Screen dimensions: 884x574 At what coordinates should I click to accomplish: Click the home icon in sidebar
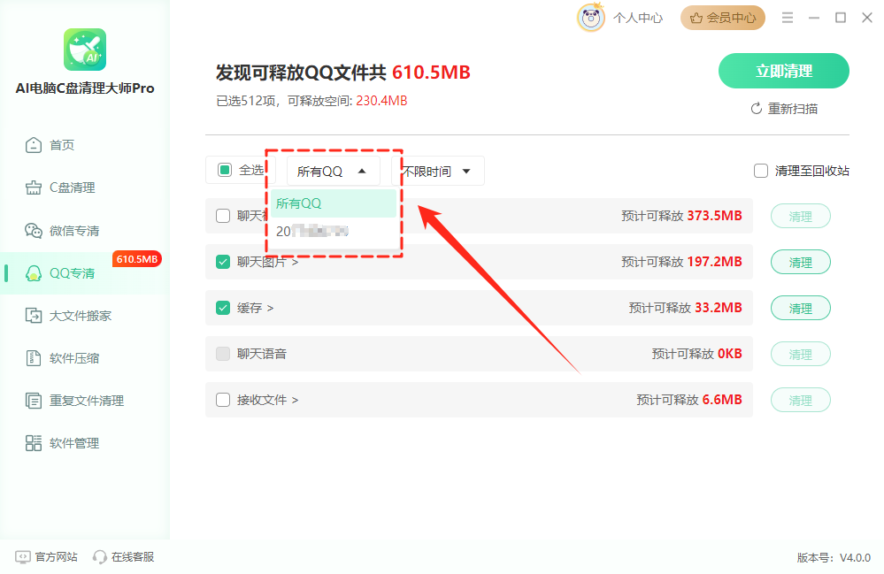pyautogui.click(x=34, y=145)
